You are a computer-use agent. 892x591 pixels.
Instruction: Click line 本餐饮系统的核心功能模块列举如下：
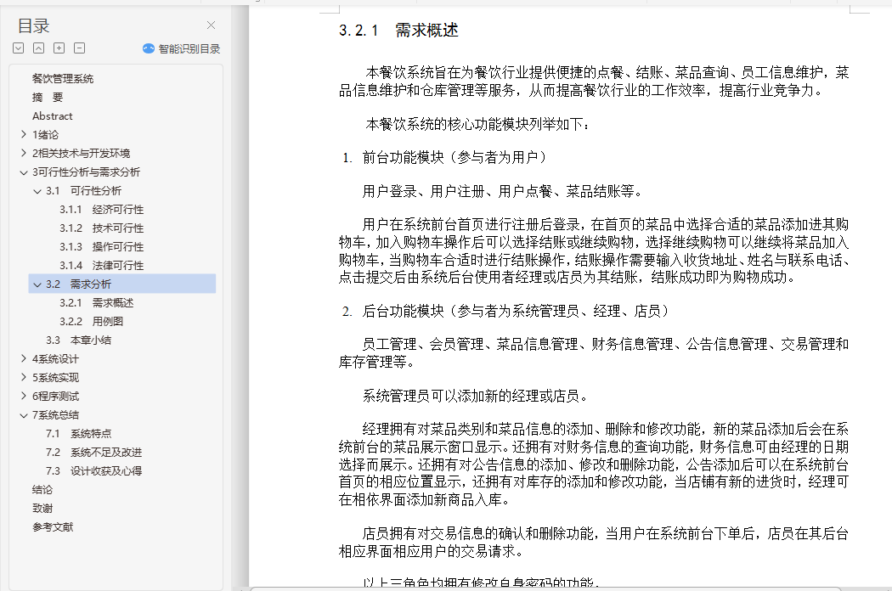click(x=478, y=124)
